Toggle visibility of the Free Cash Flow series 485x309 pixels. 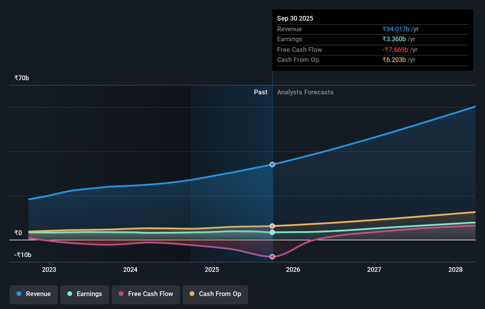[146, 294]
